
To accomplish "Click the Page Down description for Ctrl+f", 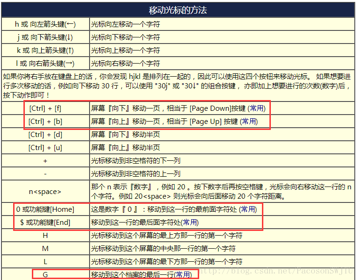I will pyautogui.click(x=178, y=108).
